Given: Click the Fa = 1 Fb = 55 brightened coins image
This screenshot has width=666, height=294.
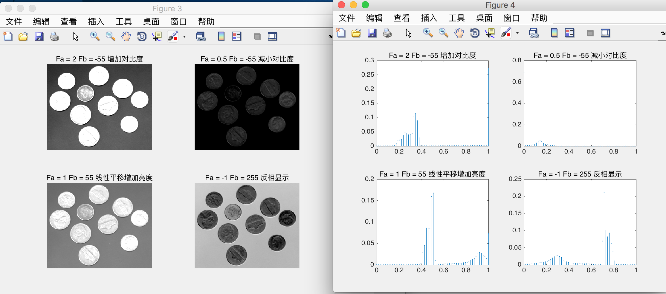Looking at the screenshot, I should 100,225.
